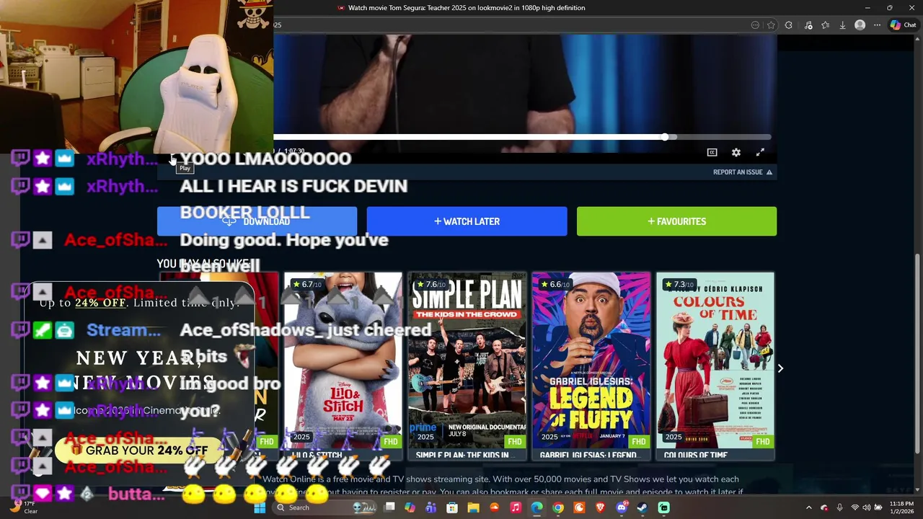This screenshot has width=923, height=519.
Task: Open the browser profile avatar
Action: point(860,25)
